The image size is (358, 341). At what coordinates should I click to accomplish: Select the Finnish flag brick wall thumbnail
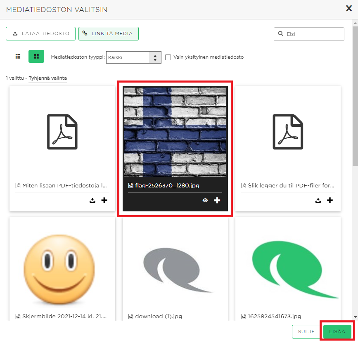click(x=175, y=132)
